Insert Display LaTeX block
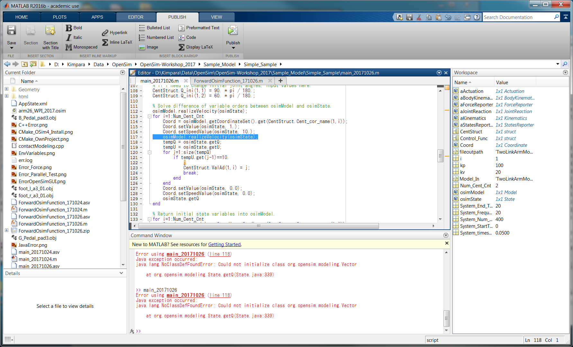 [196, 47]
